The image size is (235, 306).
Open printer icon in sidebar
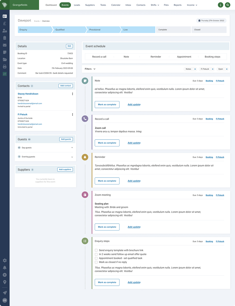(5, 67)
